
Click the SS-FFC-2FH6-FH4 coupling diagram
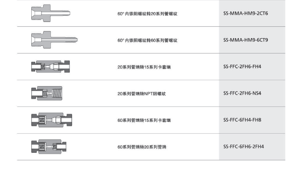[51, 67]
